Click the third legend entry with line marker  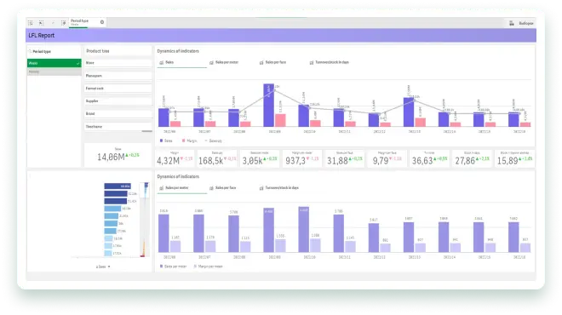213,140
